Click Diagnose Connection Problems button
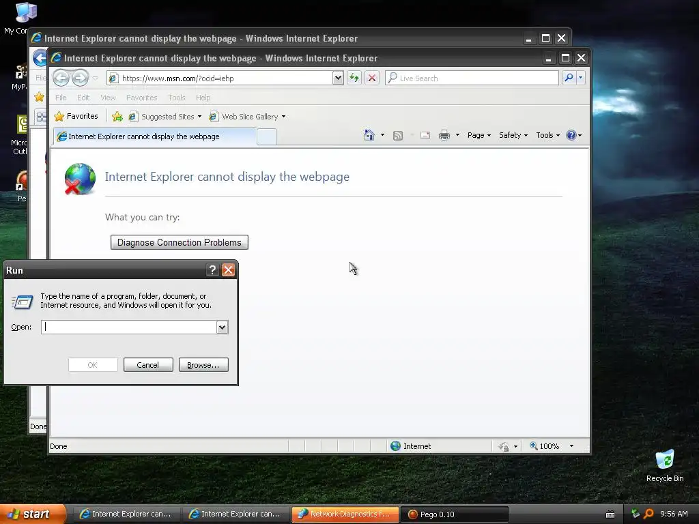This screenshot has width=699, height=524. coord(180,242)
